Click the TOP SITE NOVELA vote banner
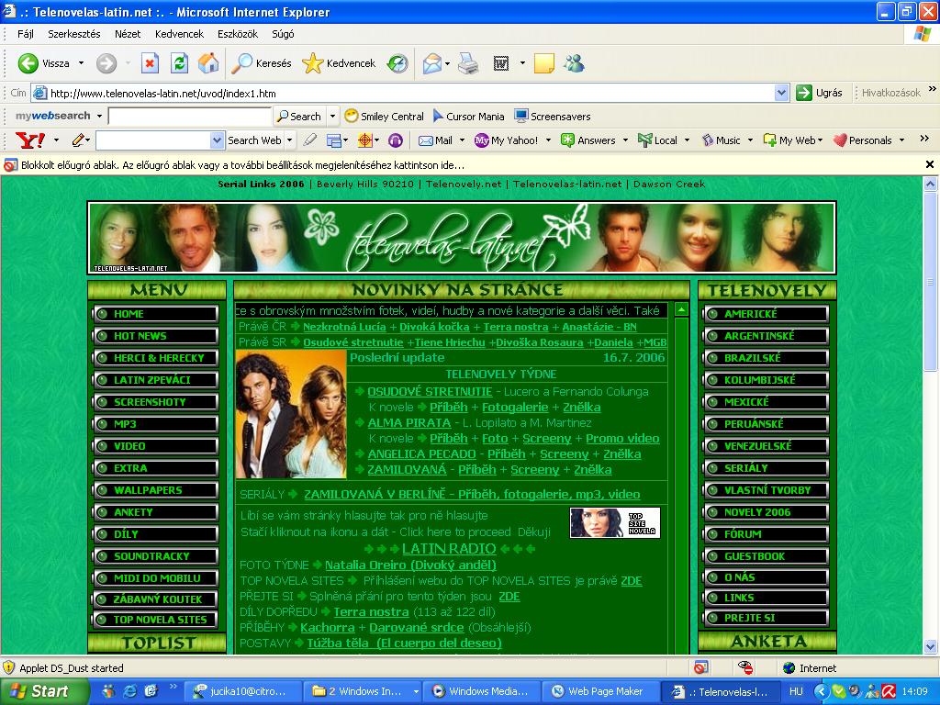Viewport: 940px width, 705px height. [x=614, y=522]
